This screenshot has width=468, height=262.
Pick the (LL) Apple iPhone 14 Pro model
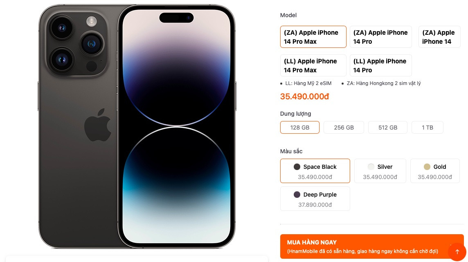(x=380, y=65)
